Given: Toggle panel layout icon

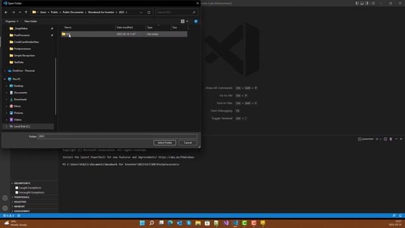Looking at the screenshot, I should (x=362, y=3).
